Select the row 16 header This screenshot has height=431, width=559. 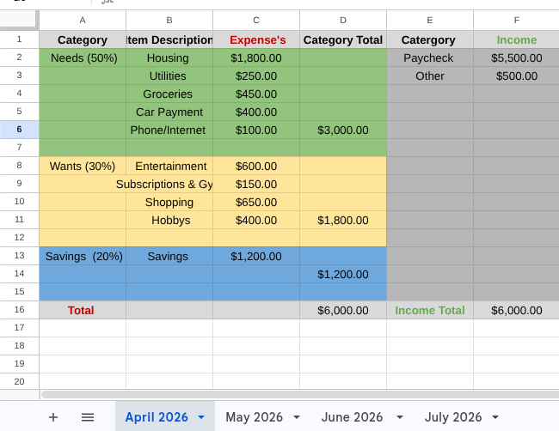click(x=19, y=310)
